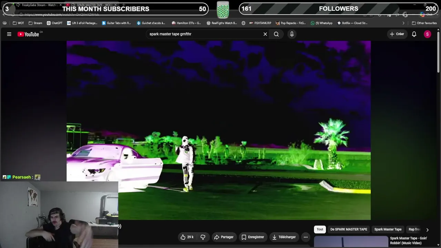Image resolution: width=441 pixels, height=248 pixels.
Task: Open the Lift 3 eFoil Package bookmark
Action: pyautogui.click(x=82, y=23)
